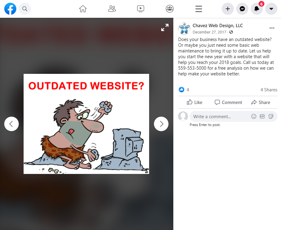This screenshot has width=281, height=230.
Task: Open Messenger chats
Action: coord(242,9)
